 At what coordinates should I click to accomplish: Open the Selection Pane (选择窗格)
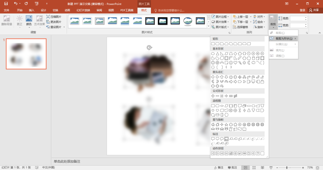(240, 27)
